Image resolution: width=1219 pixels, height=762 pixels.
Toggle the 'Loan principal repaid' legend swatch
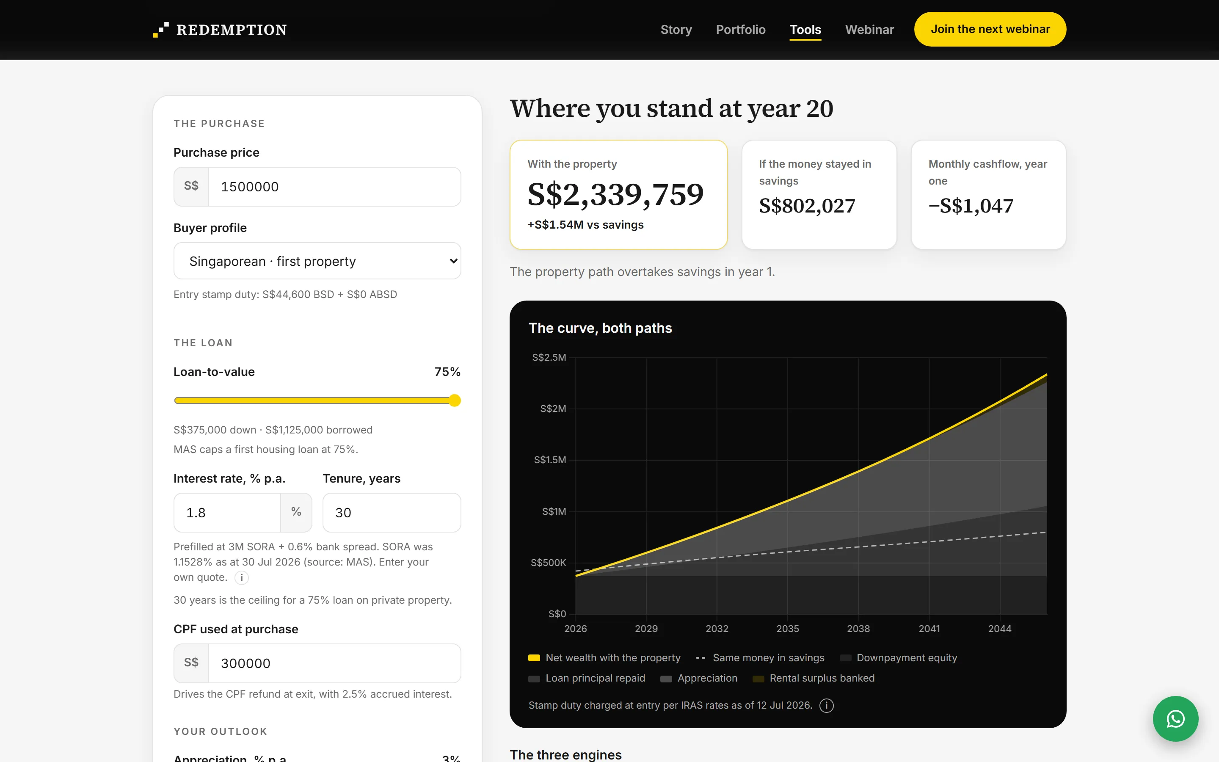click(534, 679)
